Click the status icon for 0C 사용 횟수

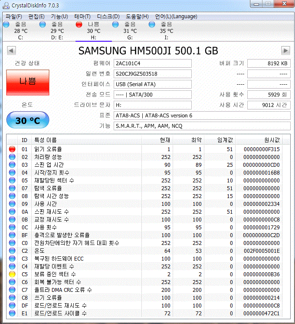pyautogui.click(x=12, y=227)
